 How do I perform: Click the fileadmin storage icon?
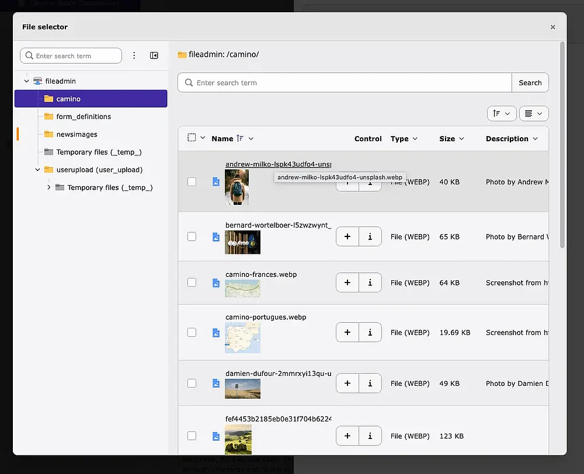pos(37,81)
